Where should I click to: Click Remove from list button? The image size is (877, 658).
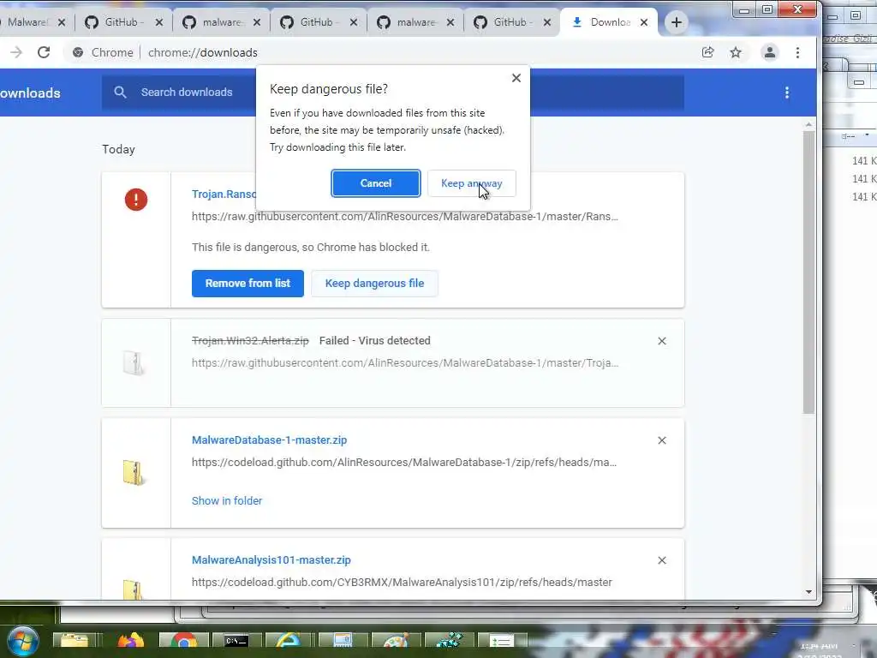[x=248, y=283]
